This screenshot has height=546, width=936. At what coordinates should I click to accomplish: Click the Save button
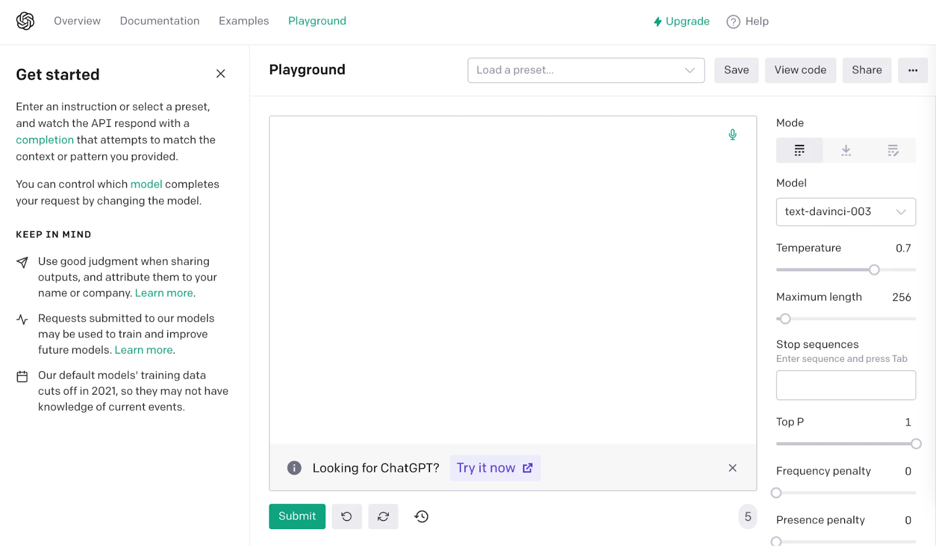(736, 70)
